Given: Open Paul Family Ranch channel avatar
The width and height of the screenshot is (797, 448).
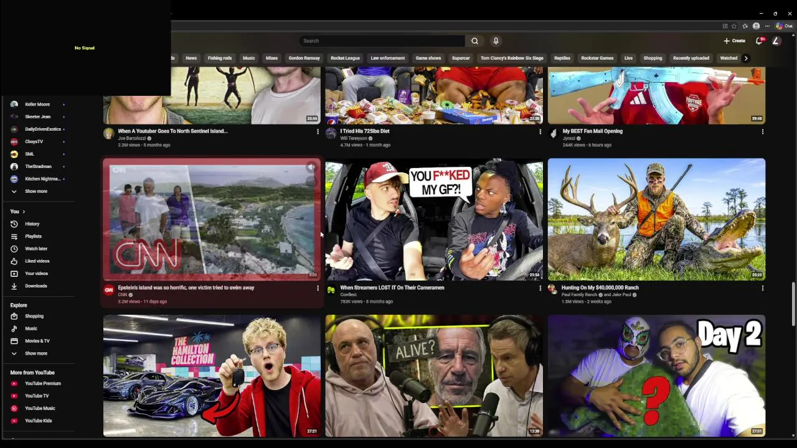Looking at the screenshot, I should 552,289.
